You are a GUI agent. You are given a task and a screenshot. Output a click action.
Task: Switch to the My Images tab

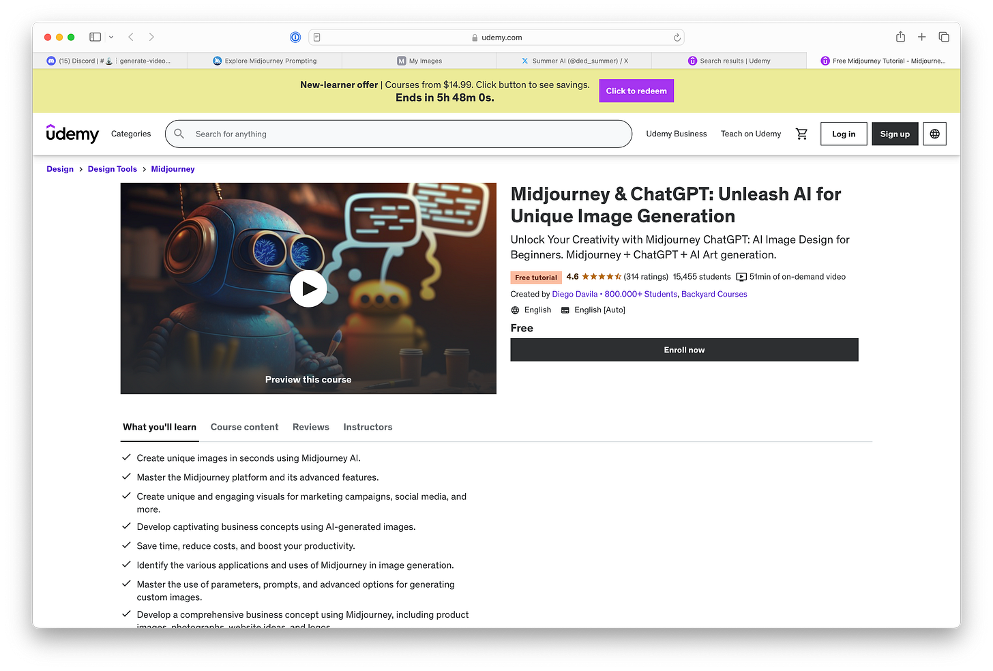point(419,61)
